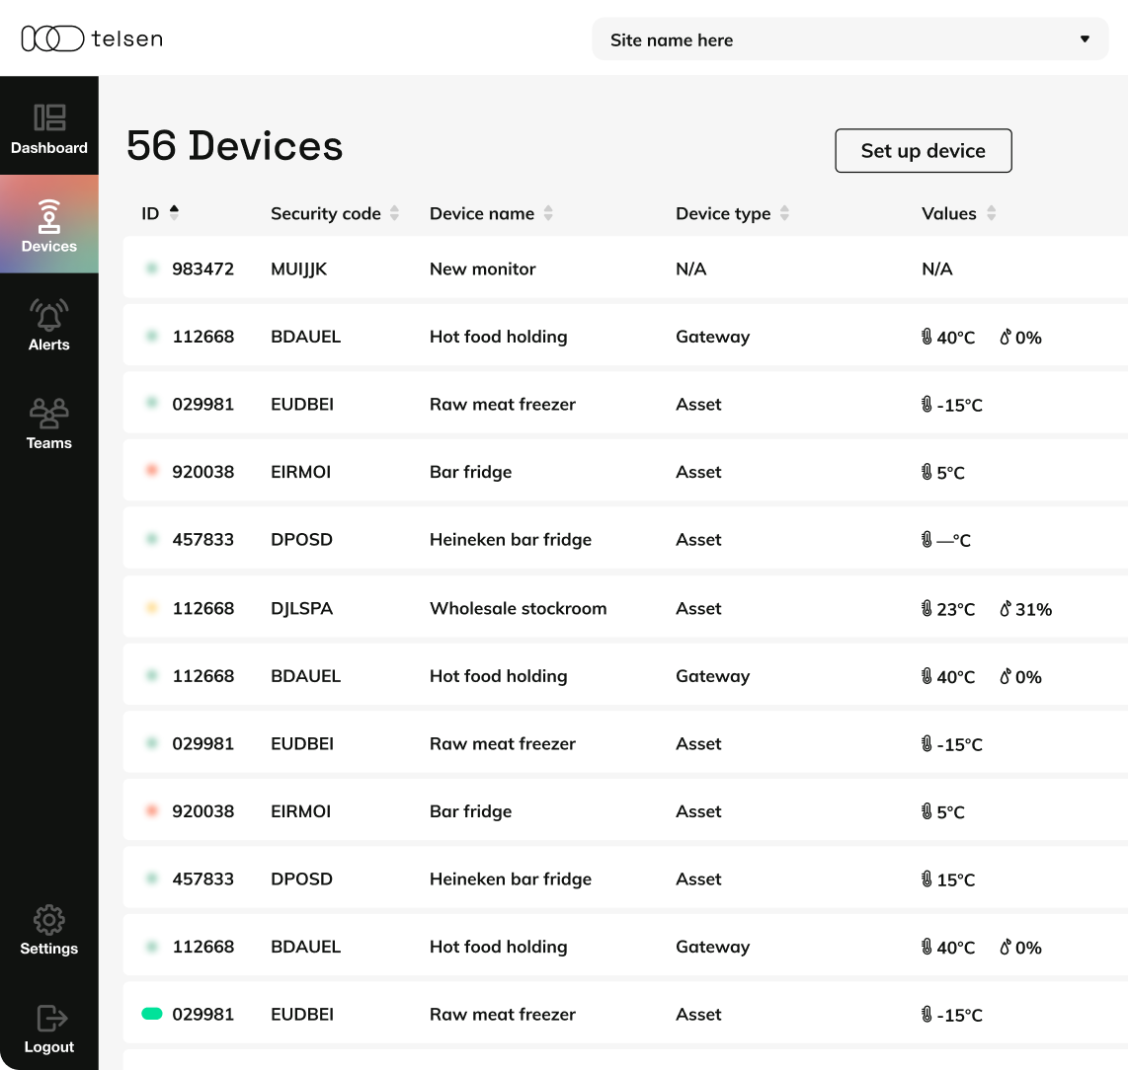Click the red status dot on Bar fridge row
1128x1070 pixels.
[151, 471]
